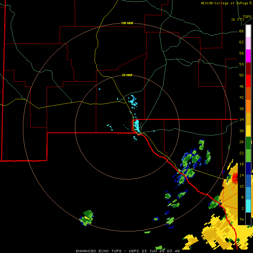253x253 pixels.
Task: Click the light blue swatch near 6
Action: point(248,193)
